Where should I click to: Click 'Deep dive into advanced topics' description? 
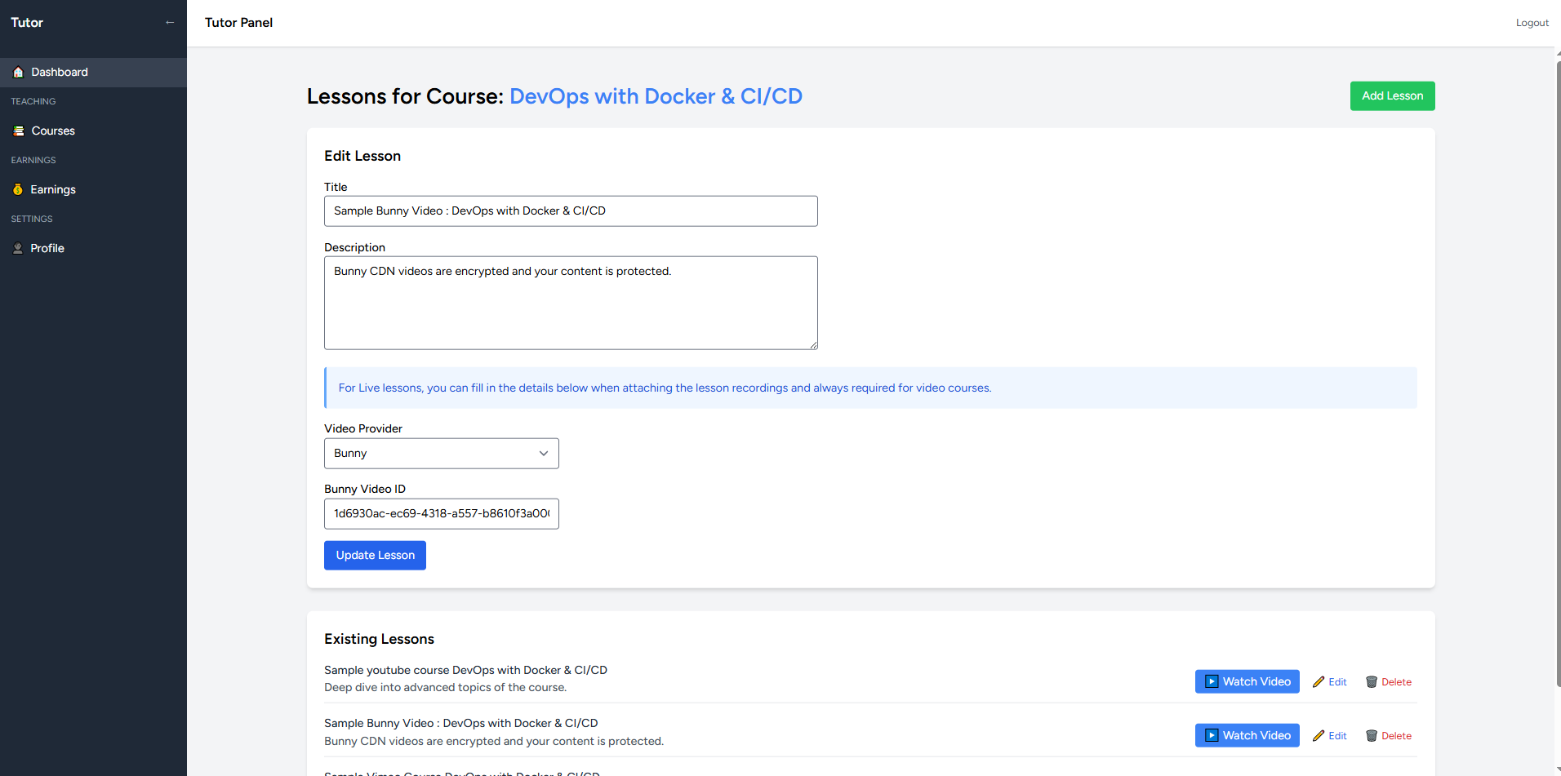tap(445, 688)
